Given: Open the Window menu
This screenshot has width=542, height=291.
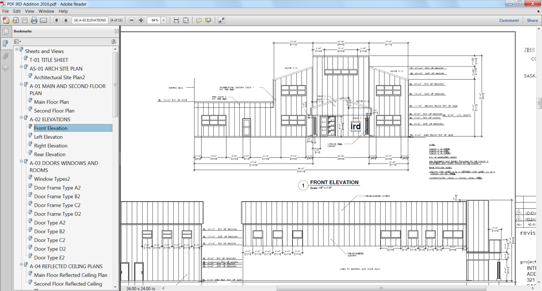Looking at the screenshot, I should point(46,11).
